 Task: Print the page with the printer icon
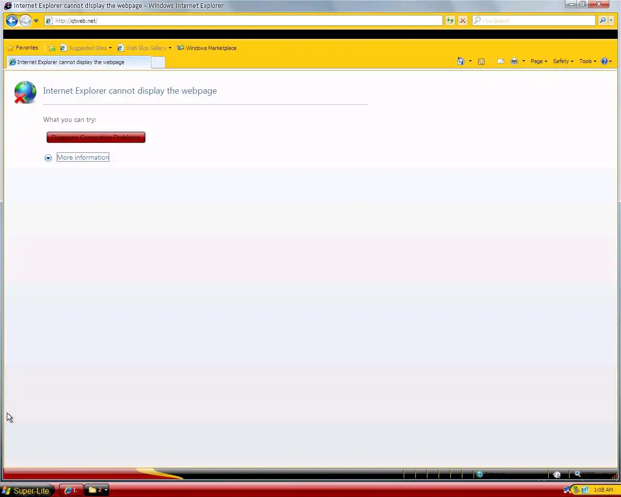click(514, 61)
